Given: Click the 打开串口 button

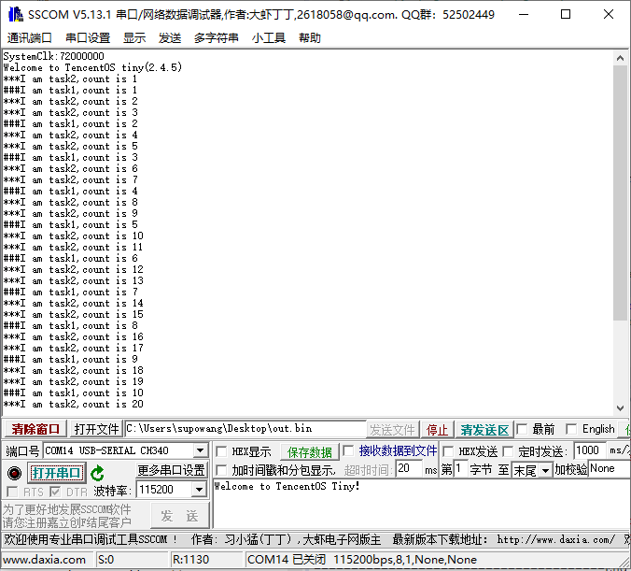Looking at the screenshot, I should (57, 473).
